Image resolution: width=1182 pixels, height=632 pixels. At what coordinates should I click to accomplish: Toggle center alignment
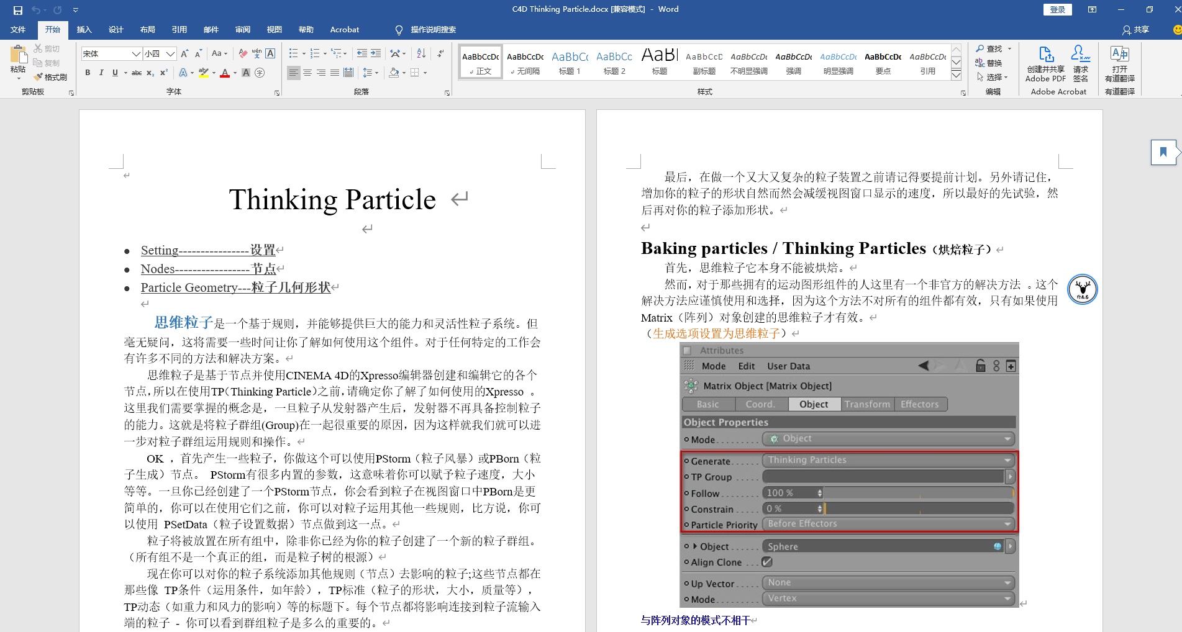pos(307,73)
